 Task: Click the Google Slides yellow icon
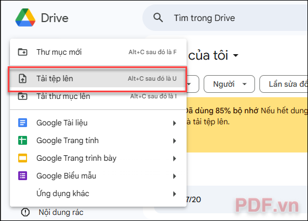pos(23,158)
